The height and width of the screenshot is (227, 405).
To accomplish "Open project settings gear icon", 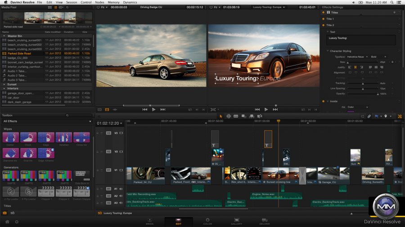I will [x=17, y=222].
